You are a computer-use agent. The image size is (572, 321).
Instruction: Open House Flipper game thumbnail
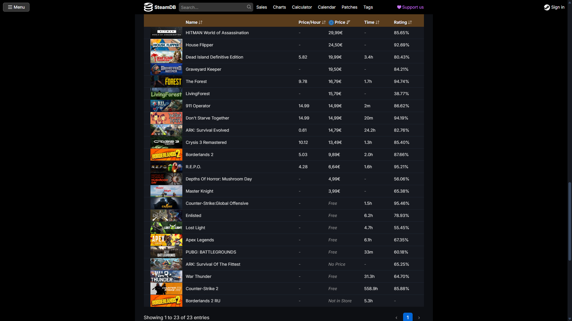166,45
